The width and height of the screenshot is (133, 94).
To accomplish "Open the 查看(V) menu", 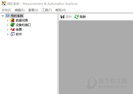I will tap(33, 10).
